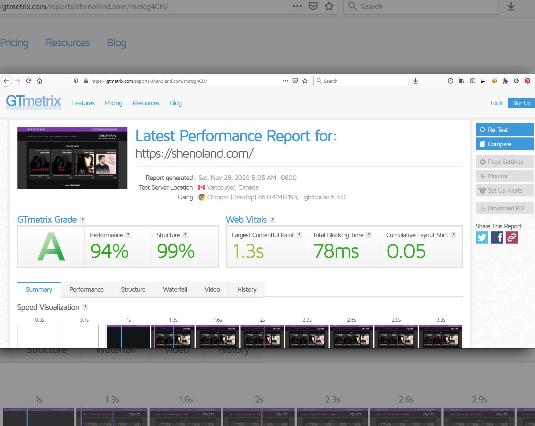Click the 3.3s filmstrip frame
Image resolution: width=535 pixels, height=426 pixels.
440,336
